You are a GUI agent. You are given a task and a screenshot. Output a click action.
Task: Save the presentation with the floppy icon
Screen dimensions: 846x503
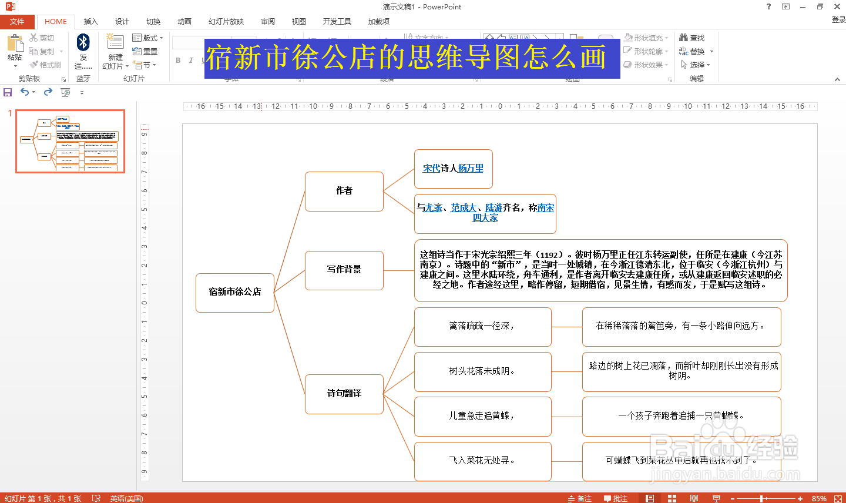[8, 92]
